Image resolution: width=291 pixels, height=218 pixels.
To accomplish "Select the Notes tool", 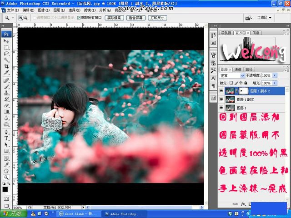I will (x=6, y=159).
